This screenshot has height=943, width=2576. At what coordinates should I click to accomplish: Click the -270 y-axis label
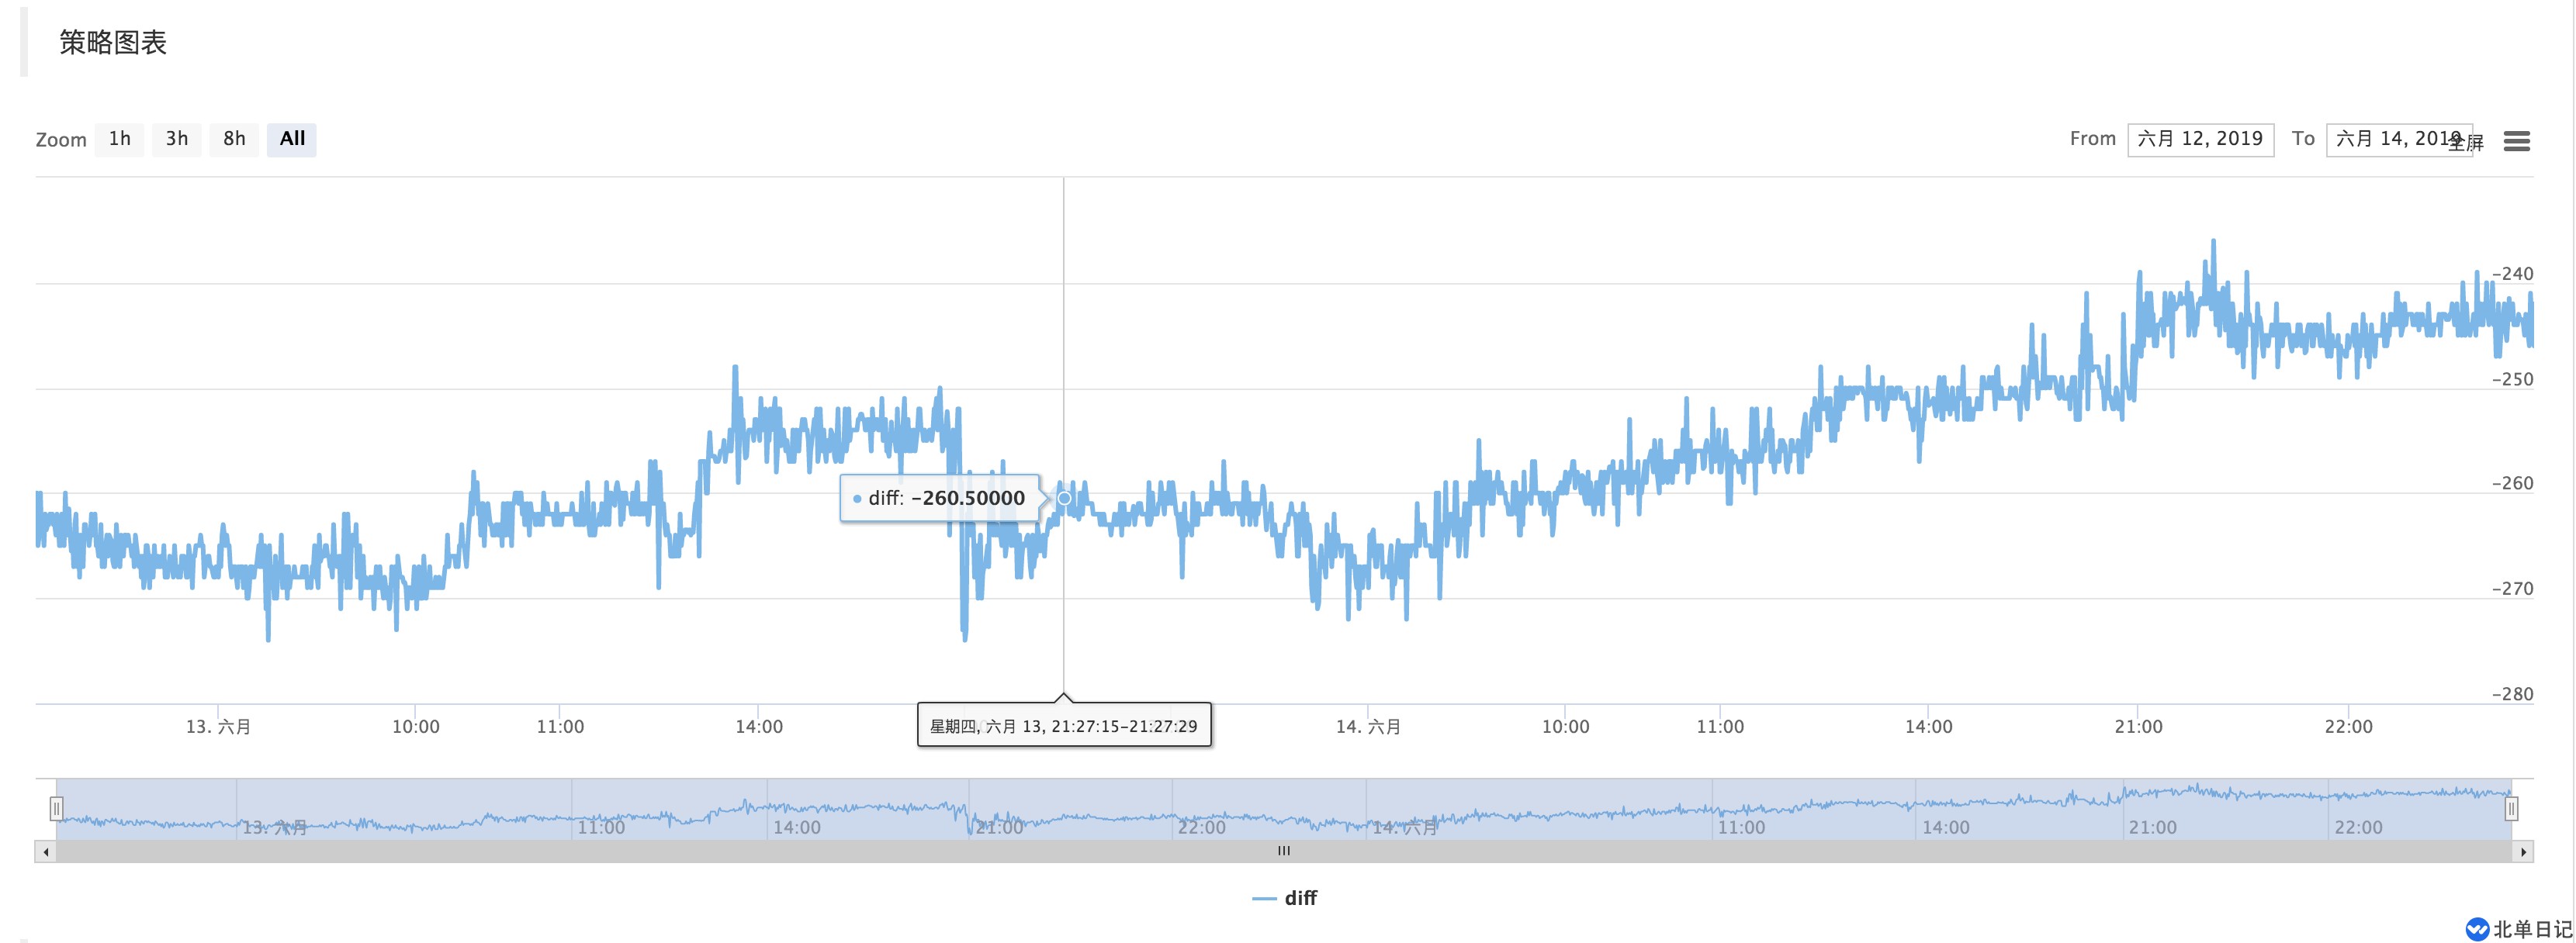(x=2512, y=588)
